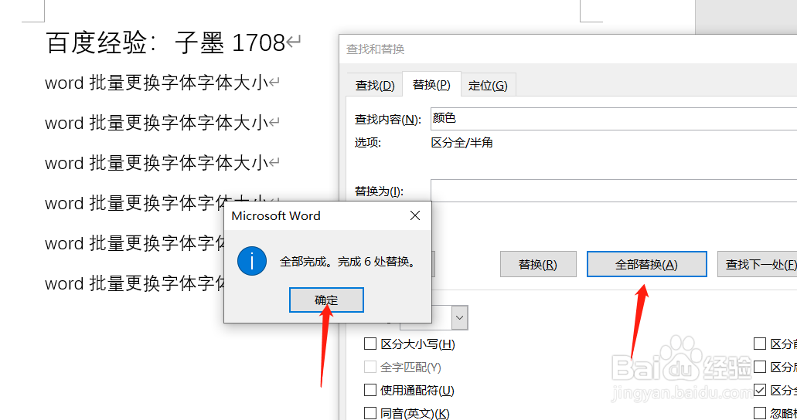Toggle the 全字匹配(Y) checkbox
The height and width of the screenshot is (420, 797).
coord(370,367)
